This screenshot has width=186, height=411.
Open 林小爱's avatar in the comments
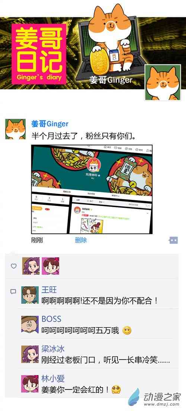tap(30, 384)
